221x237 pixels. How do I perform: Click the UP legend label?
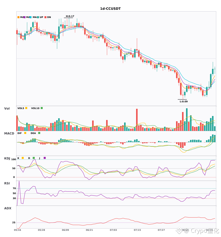(x=41, y=17)
